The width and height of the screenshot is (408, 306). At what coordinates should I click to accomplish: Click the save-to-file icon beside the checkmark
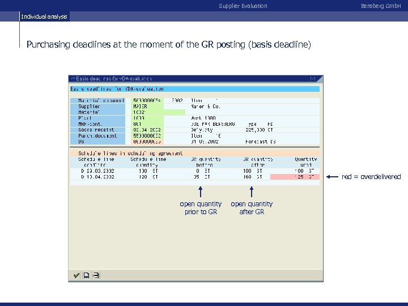[x=86, y=275]
